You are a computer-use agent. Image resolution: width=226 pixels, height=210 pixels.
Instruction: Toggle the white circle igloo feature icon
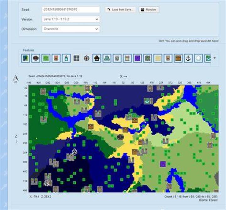click(198, 58)
